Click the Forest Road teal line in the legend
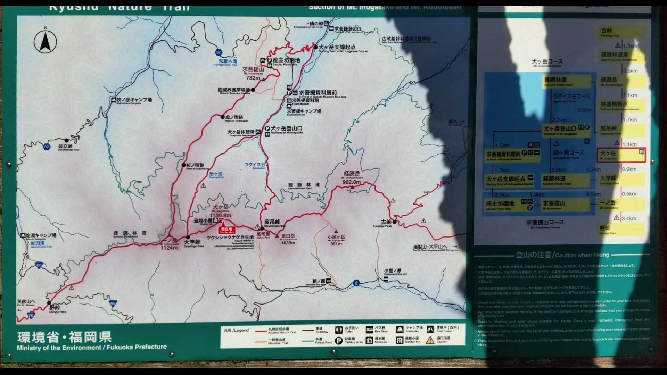The height and width of the screenshot is (375, 667). [308, 341]
